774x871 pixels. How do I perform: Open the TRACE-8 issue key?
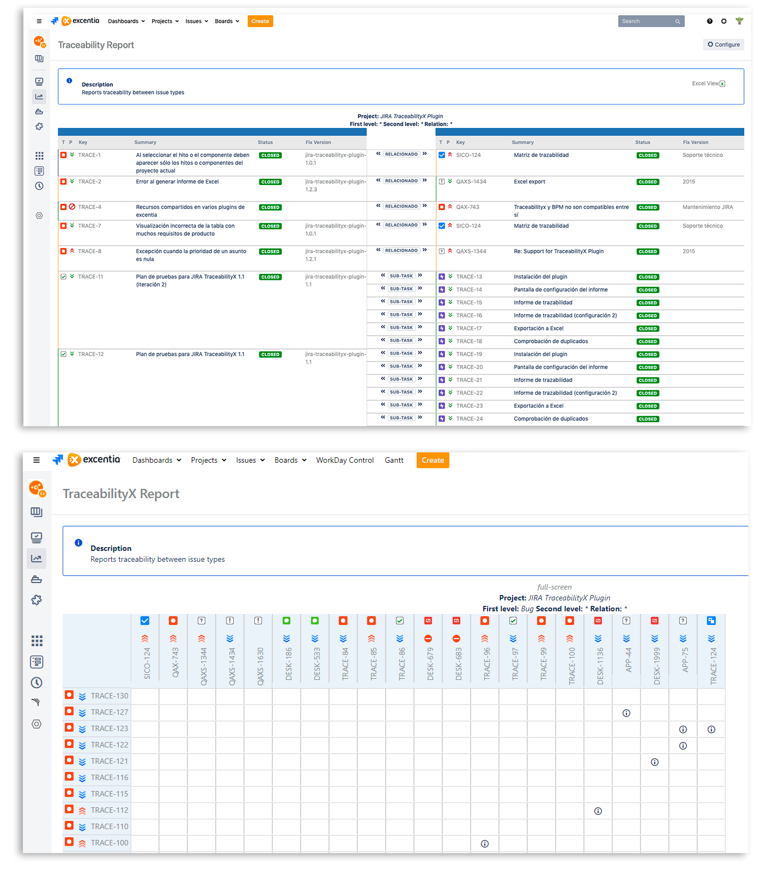[89, 252]
